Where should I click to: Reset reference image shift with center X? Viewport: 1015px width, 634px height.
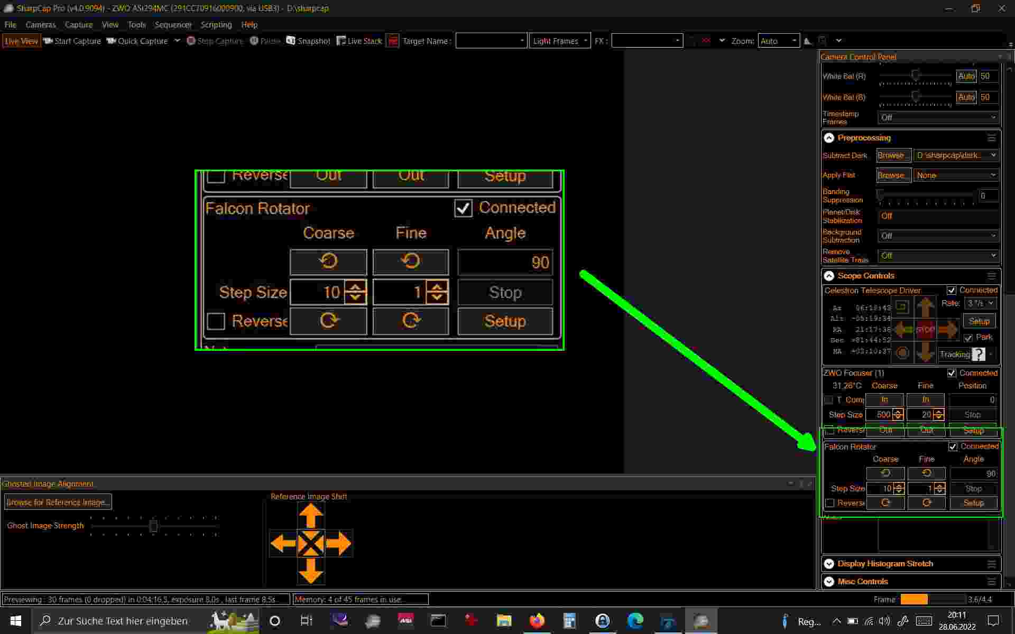pos(311,543)
